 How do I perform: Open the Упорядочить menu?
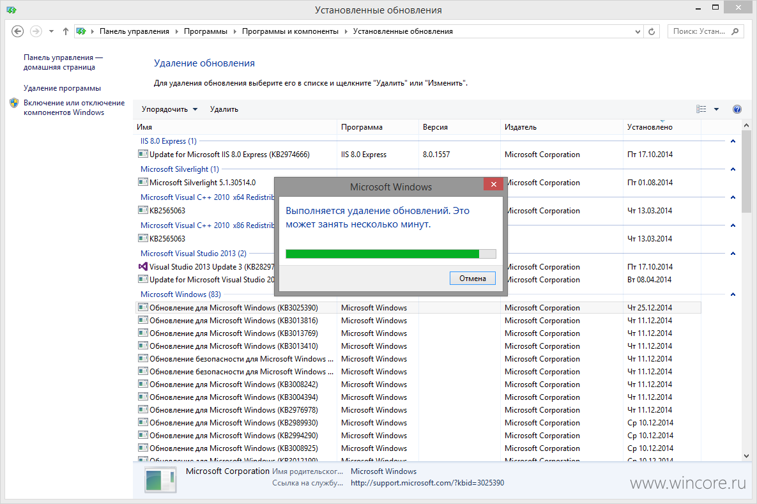pyautogui.click(x=169, y=109)
